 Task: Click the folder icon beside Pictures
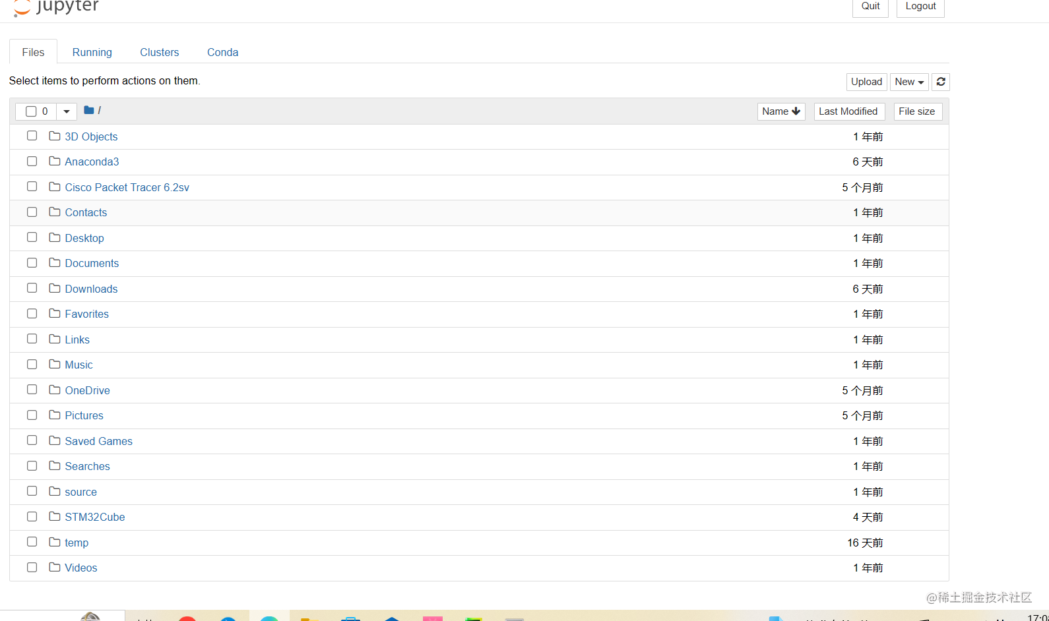tap(55, 415)
